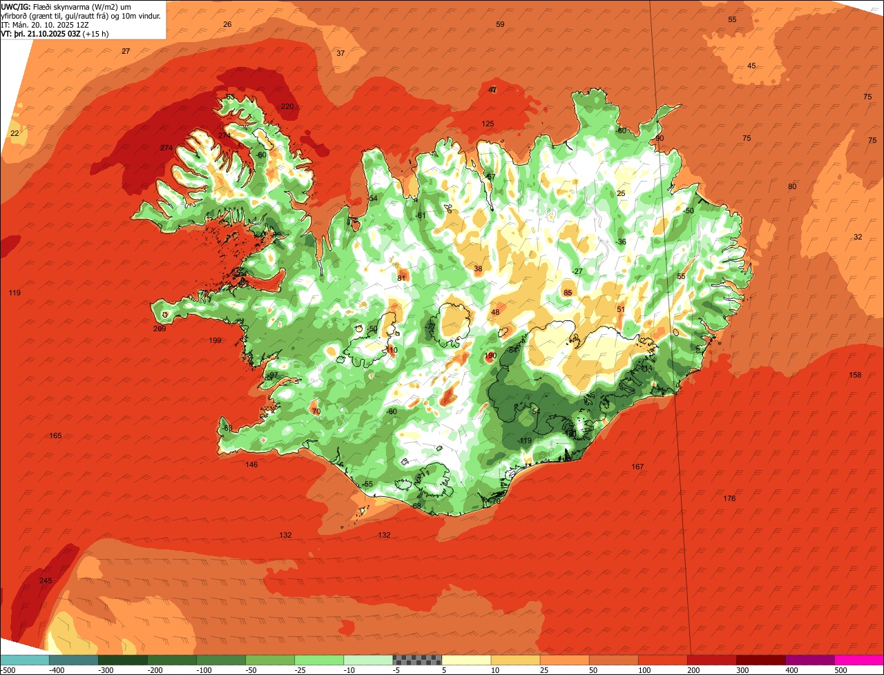This screenshot has width=884, height=675.
Task: Click the 81 value in northwest Iceland
Action: [402, 278]
